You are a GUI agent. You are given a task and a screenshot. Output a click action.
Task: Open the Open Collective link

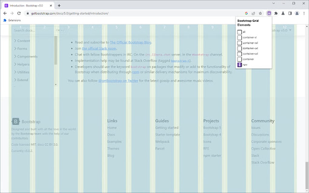click(x=263, y=149)
